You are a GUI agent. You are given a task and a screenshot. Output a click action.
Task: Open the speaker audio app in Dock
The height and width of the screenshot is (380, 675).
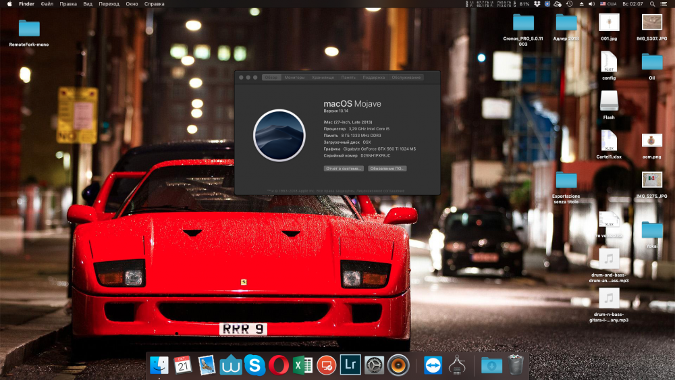coord(398,365)
